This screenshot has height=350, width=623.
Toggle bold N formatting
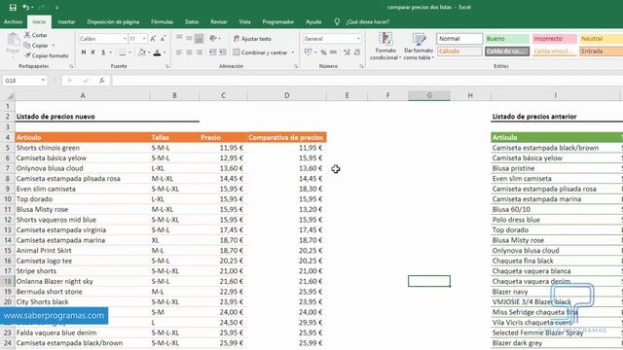pyautogui.click(x=84, y=52)
